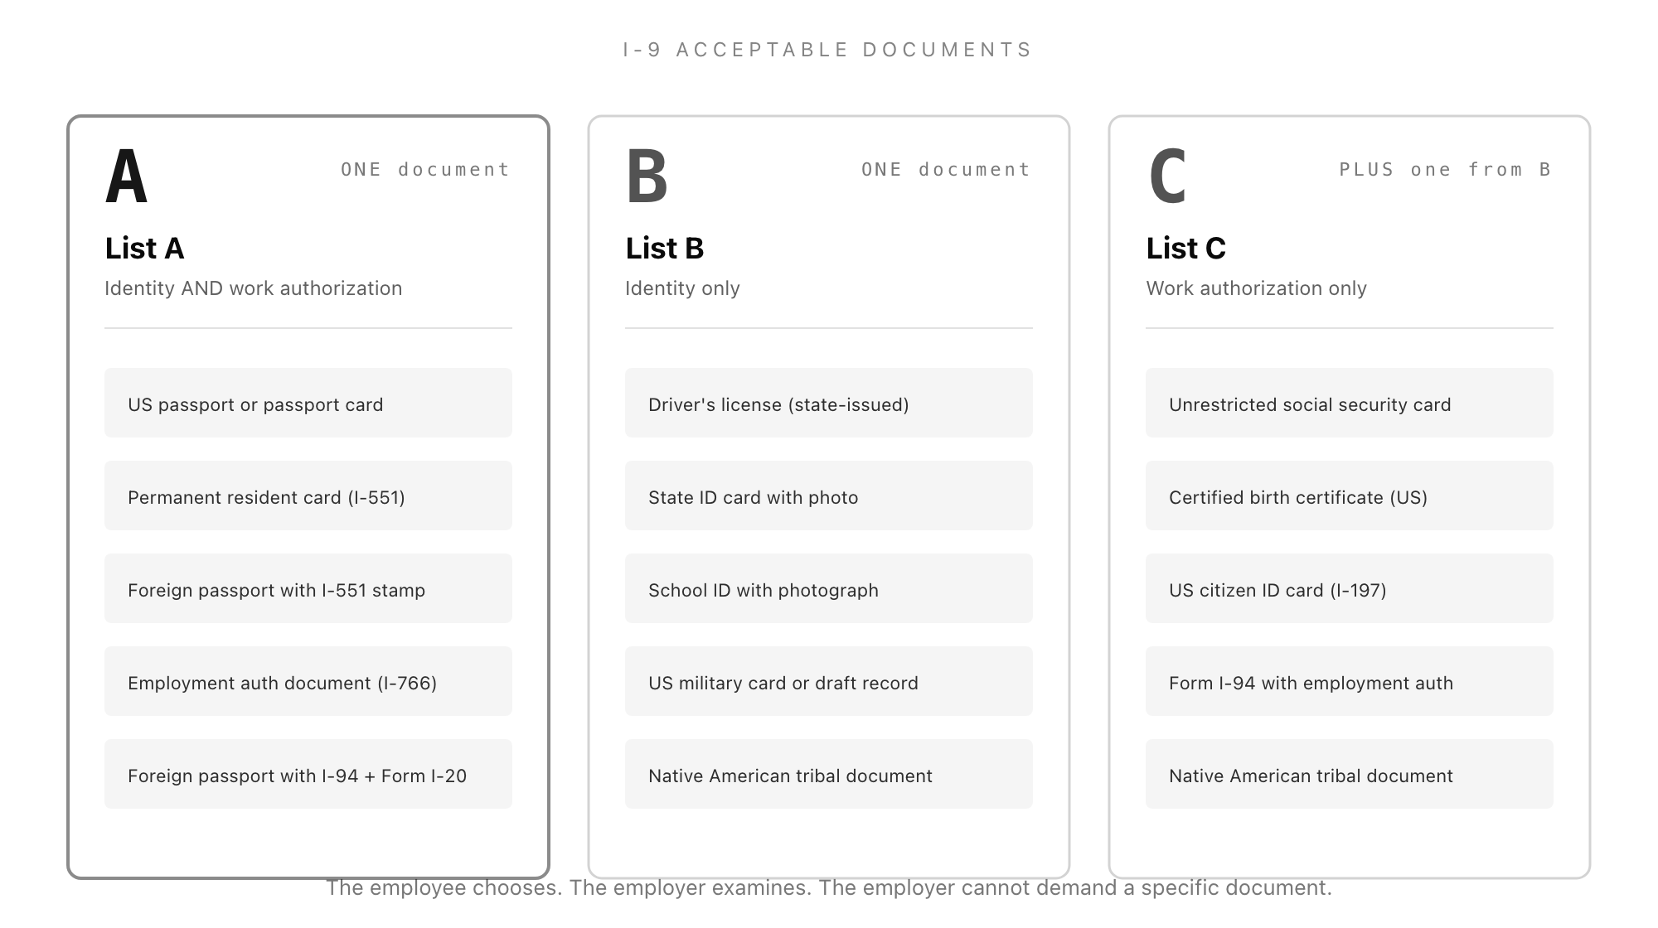The width and height of the screenshot is (1658, 928).
Task: Select Foreign passport with I-94 + Form I-20
Action: pos(308,774)
